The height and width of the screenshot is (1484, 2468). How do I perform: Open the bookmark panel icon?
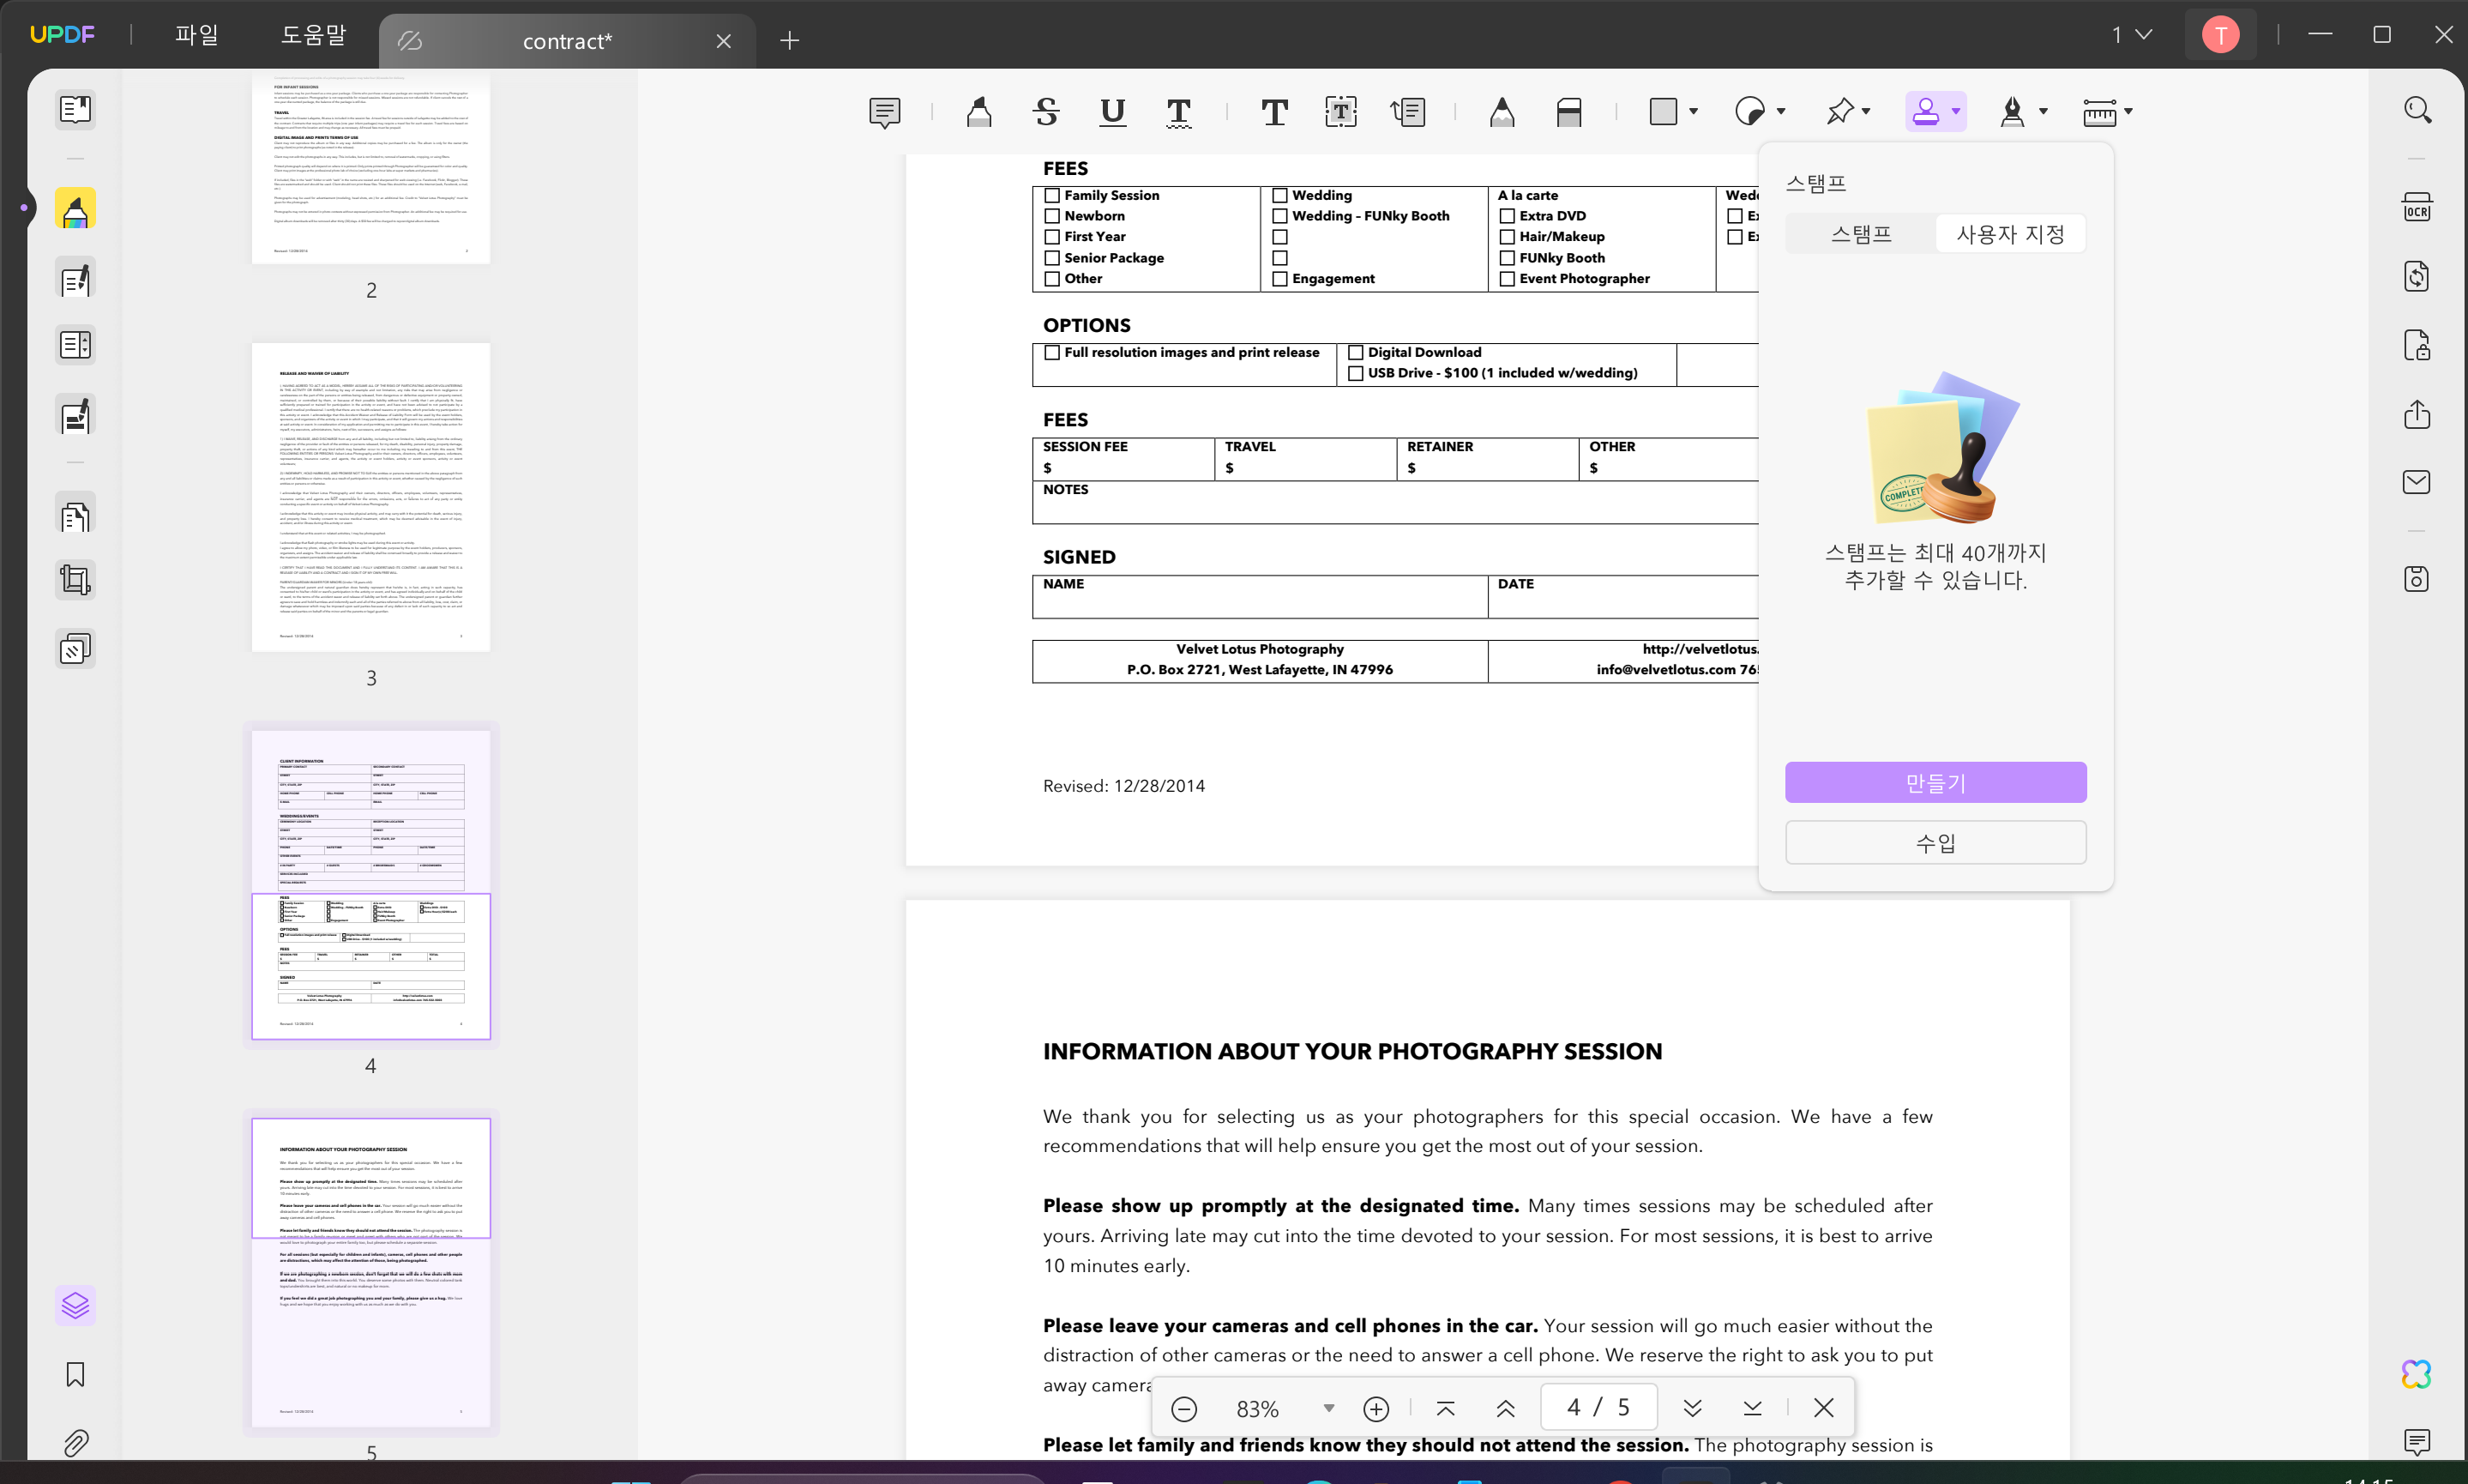[x=75, y=1374]
